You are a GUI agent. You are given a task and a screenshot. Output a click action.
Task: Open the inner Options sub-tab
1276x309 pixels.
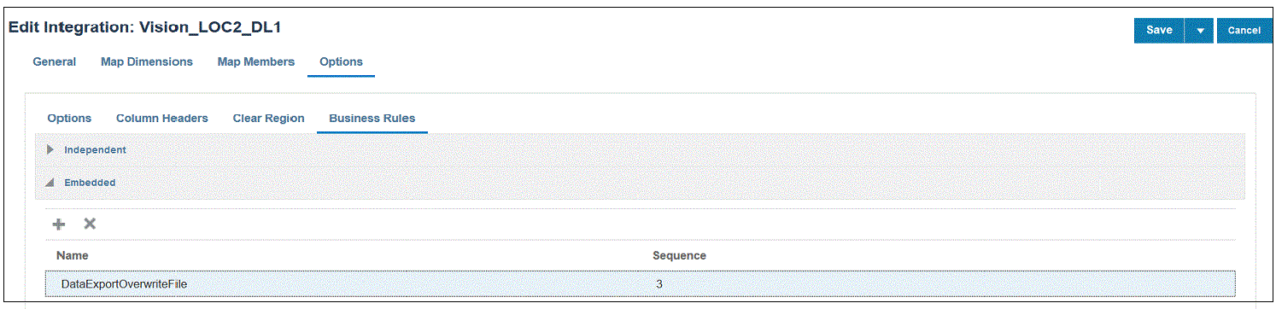[69, 118]
